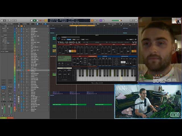
Task: Open the Drag No Overlap dropdown
Action: coord(114,24)
